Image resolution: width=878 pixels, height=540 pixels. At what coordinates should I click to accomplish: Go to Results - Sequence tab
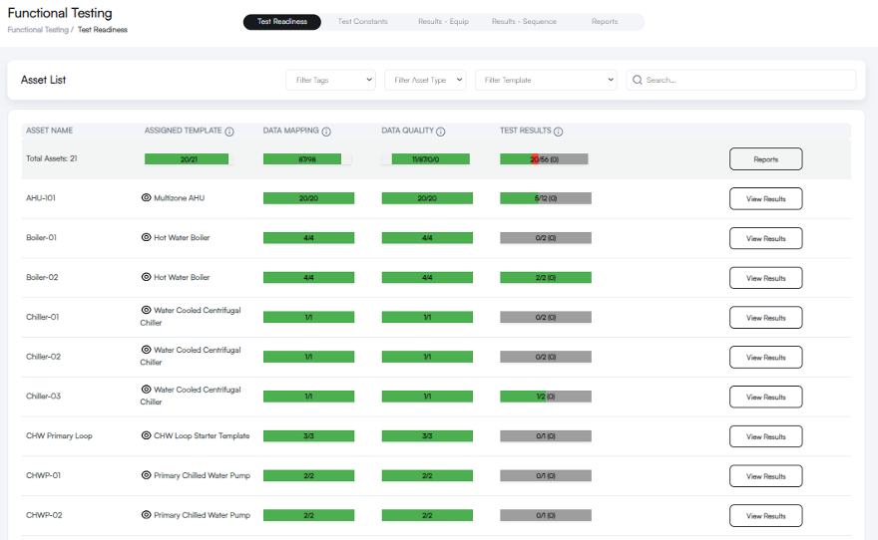click(524, 22)
